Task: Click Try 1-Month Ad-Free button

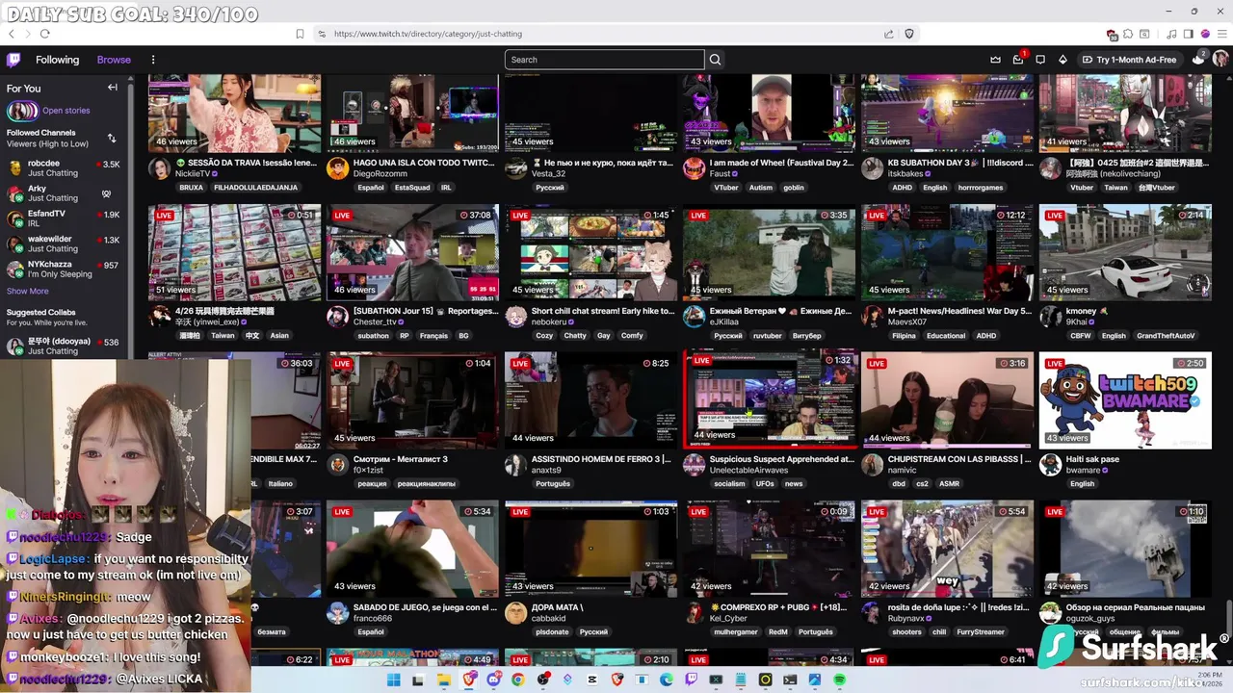Action: tap(1129, 60)
